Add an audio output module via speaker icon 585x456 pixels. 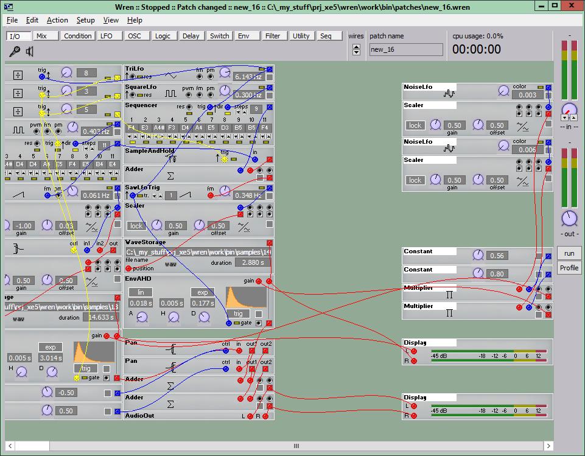click(29, 51)
